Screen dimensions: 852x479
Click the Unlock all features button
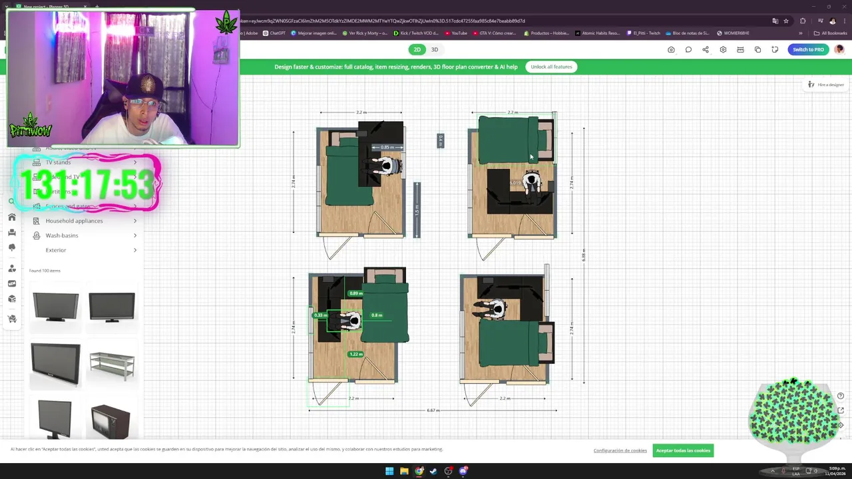[551, 67]
